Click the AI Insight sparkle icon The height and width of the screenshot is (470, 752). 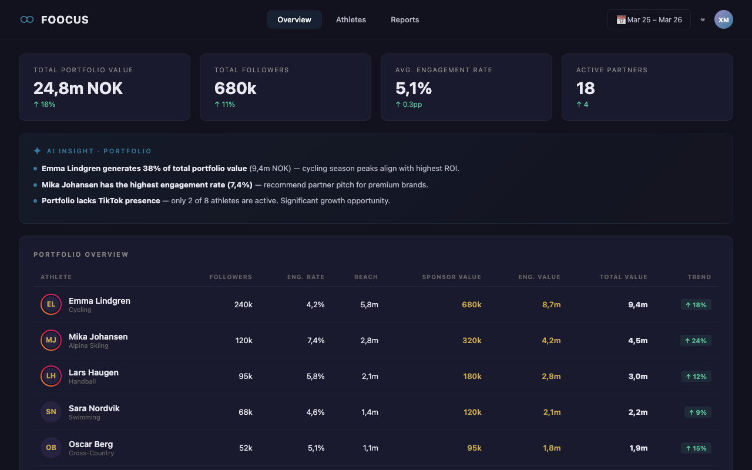point(37,150)
